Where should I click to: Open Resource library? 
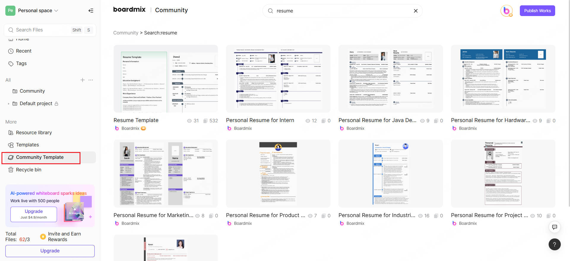click(34, 133)
